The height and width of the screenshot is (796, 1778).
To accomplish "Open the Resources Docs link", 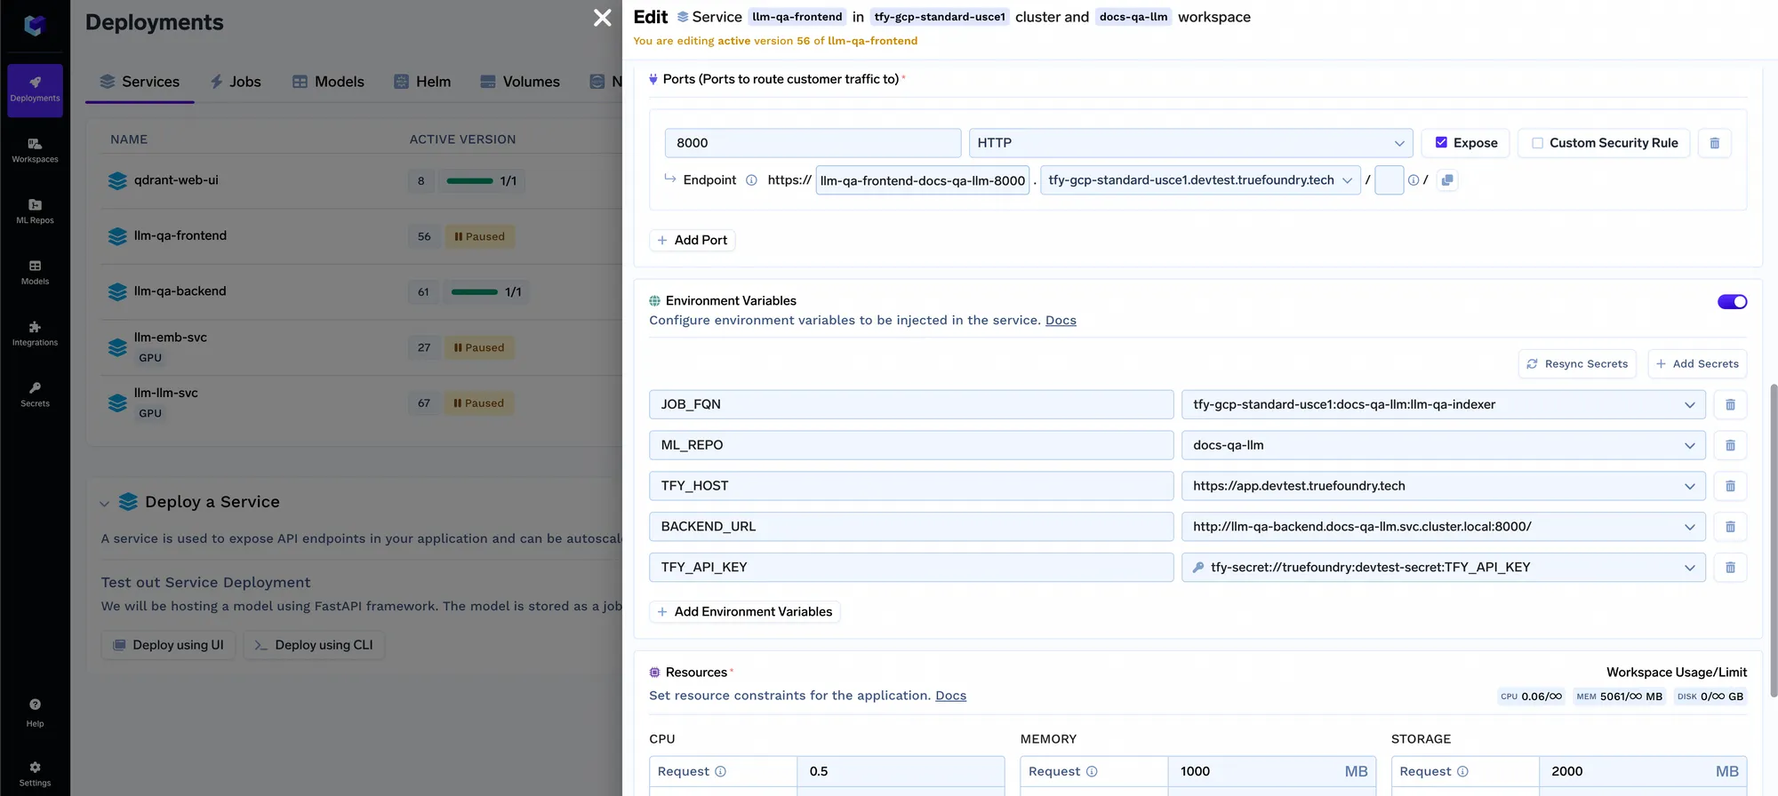I will [950, 696].
